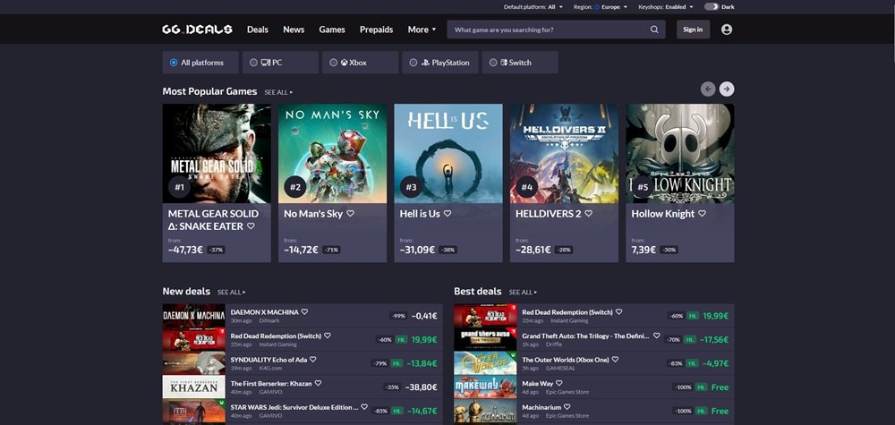This screenshot has width=895, height=425.
Task: Click the GG.deals logo
Action: coord(197,30)
